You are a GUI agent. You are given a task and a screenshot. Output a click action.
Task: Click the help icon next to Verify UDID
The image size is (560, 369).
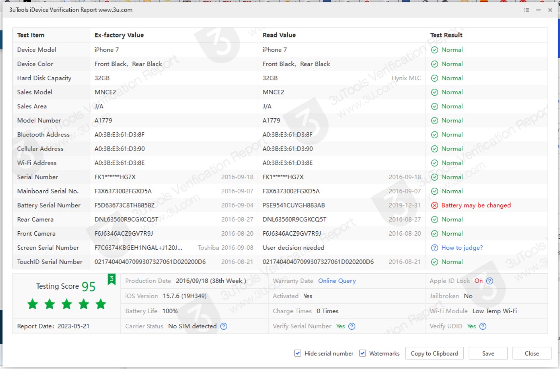(482, 326)
